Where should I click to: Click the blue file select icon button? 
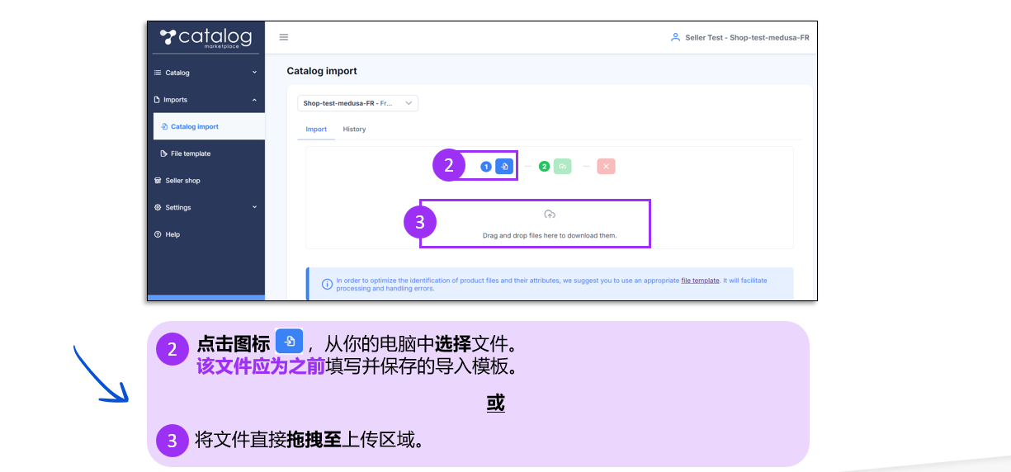click(504, 167)
